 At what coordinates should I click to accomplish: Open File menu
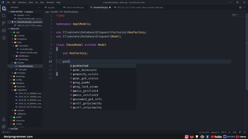click(8, 2)
